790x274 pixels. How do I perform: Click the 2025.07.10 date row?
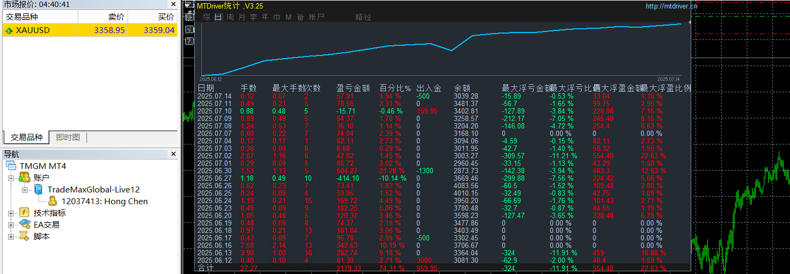(x=215, y=111)
